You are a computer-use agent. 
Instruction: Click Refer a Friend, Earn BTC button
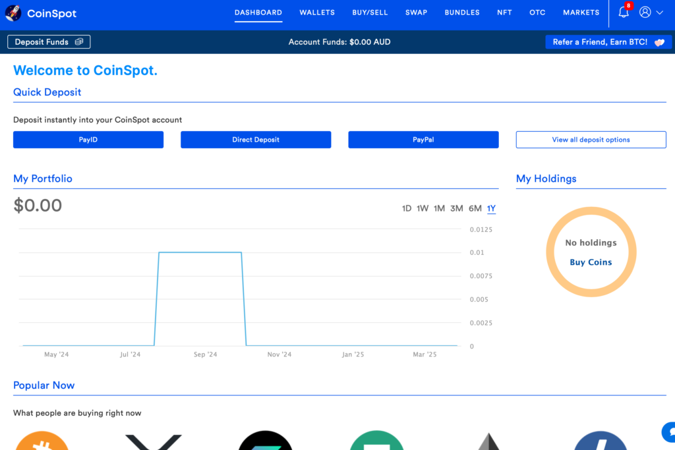point(608,42)
